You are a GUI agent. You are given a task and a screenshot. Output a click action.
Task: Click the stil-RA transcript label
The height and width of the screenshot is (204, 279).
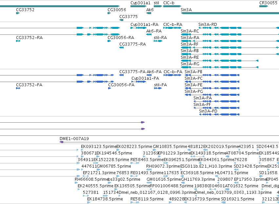click(160, 38)
